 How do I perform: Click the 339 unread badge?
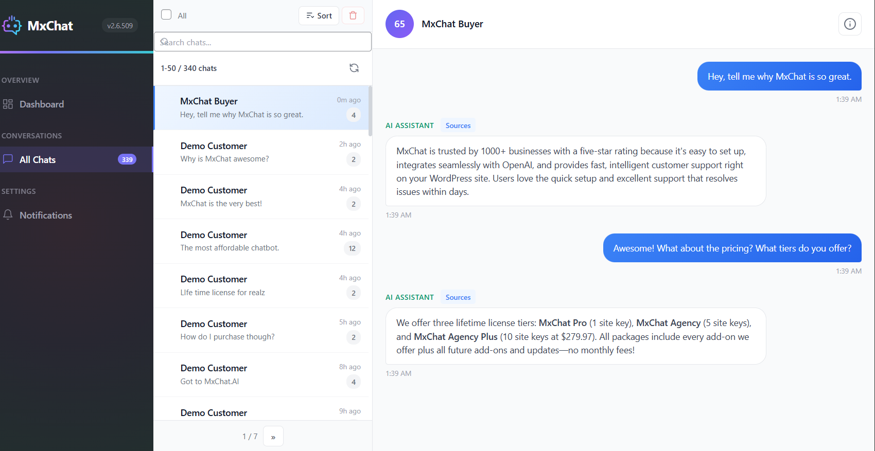click(x=127, y=159)
